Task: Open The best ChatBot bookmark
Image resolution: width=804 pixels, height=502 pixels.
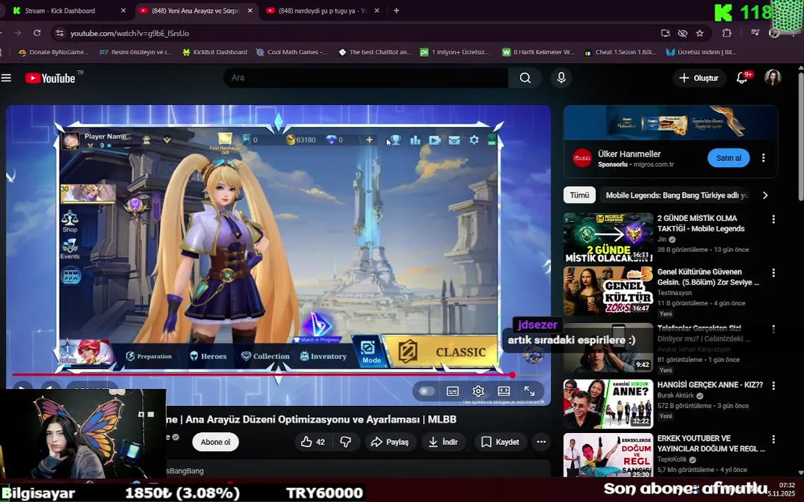Action: click(375, 52)
